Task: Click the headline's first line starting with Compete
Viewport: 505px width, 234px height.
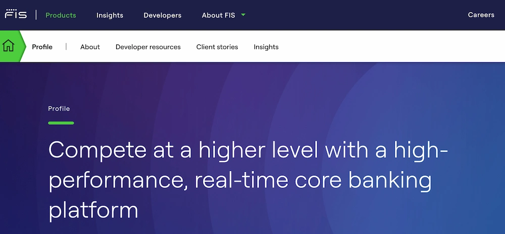Action: click(247, 151)
